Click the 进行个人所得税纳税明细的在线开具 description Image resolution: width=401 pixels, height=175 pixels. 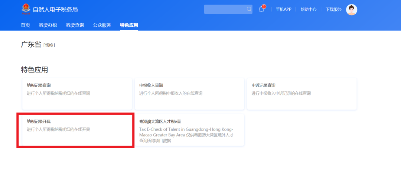58,129
